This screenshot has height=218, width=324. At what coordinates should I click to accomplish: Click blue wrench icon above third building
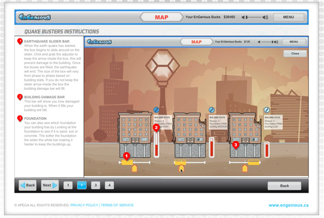pos(267,110)
